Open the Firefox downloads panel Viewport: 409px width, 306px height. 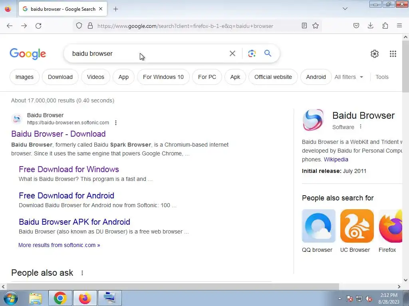click(370, 25)
